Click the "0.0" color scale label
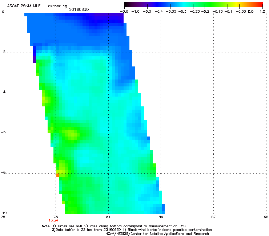The image size is (269, 236). point(251,12)
